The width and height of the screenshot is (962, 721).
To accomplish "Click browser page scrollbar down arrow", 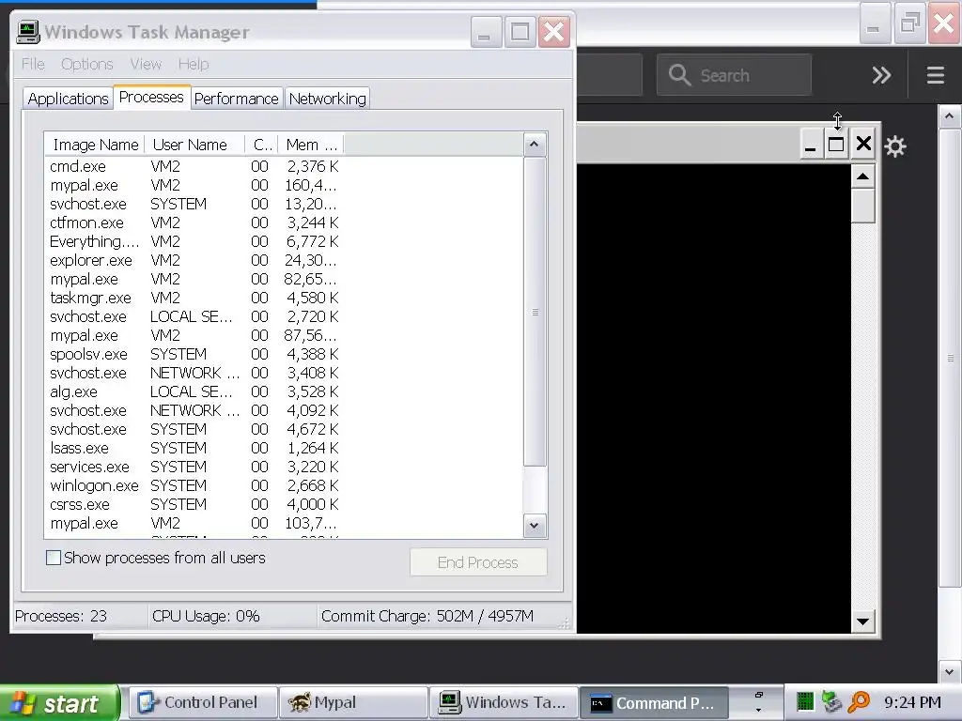I will [x=949, y=671].
